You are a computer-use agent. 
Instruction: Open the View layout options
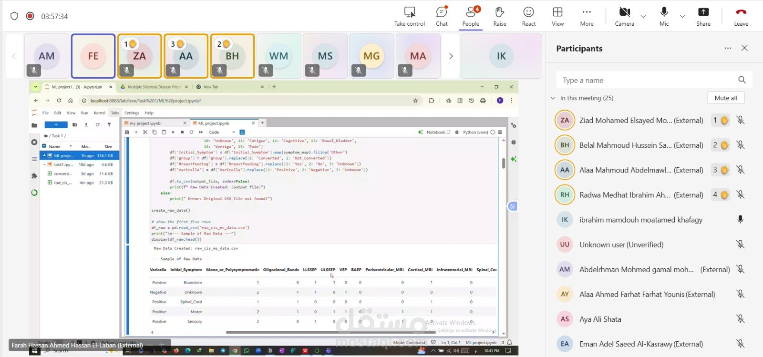[x=557, y=16]
